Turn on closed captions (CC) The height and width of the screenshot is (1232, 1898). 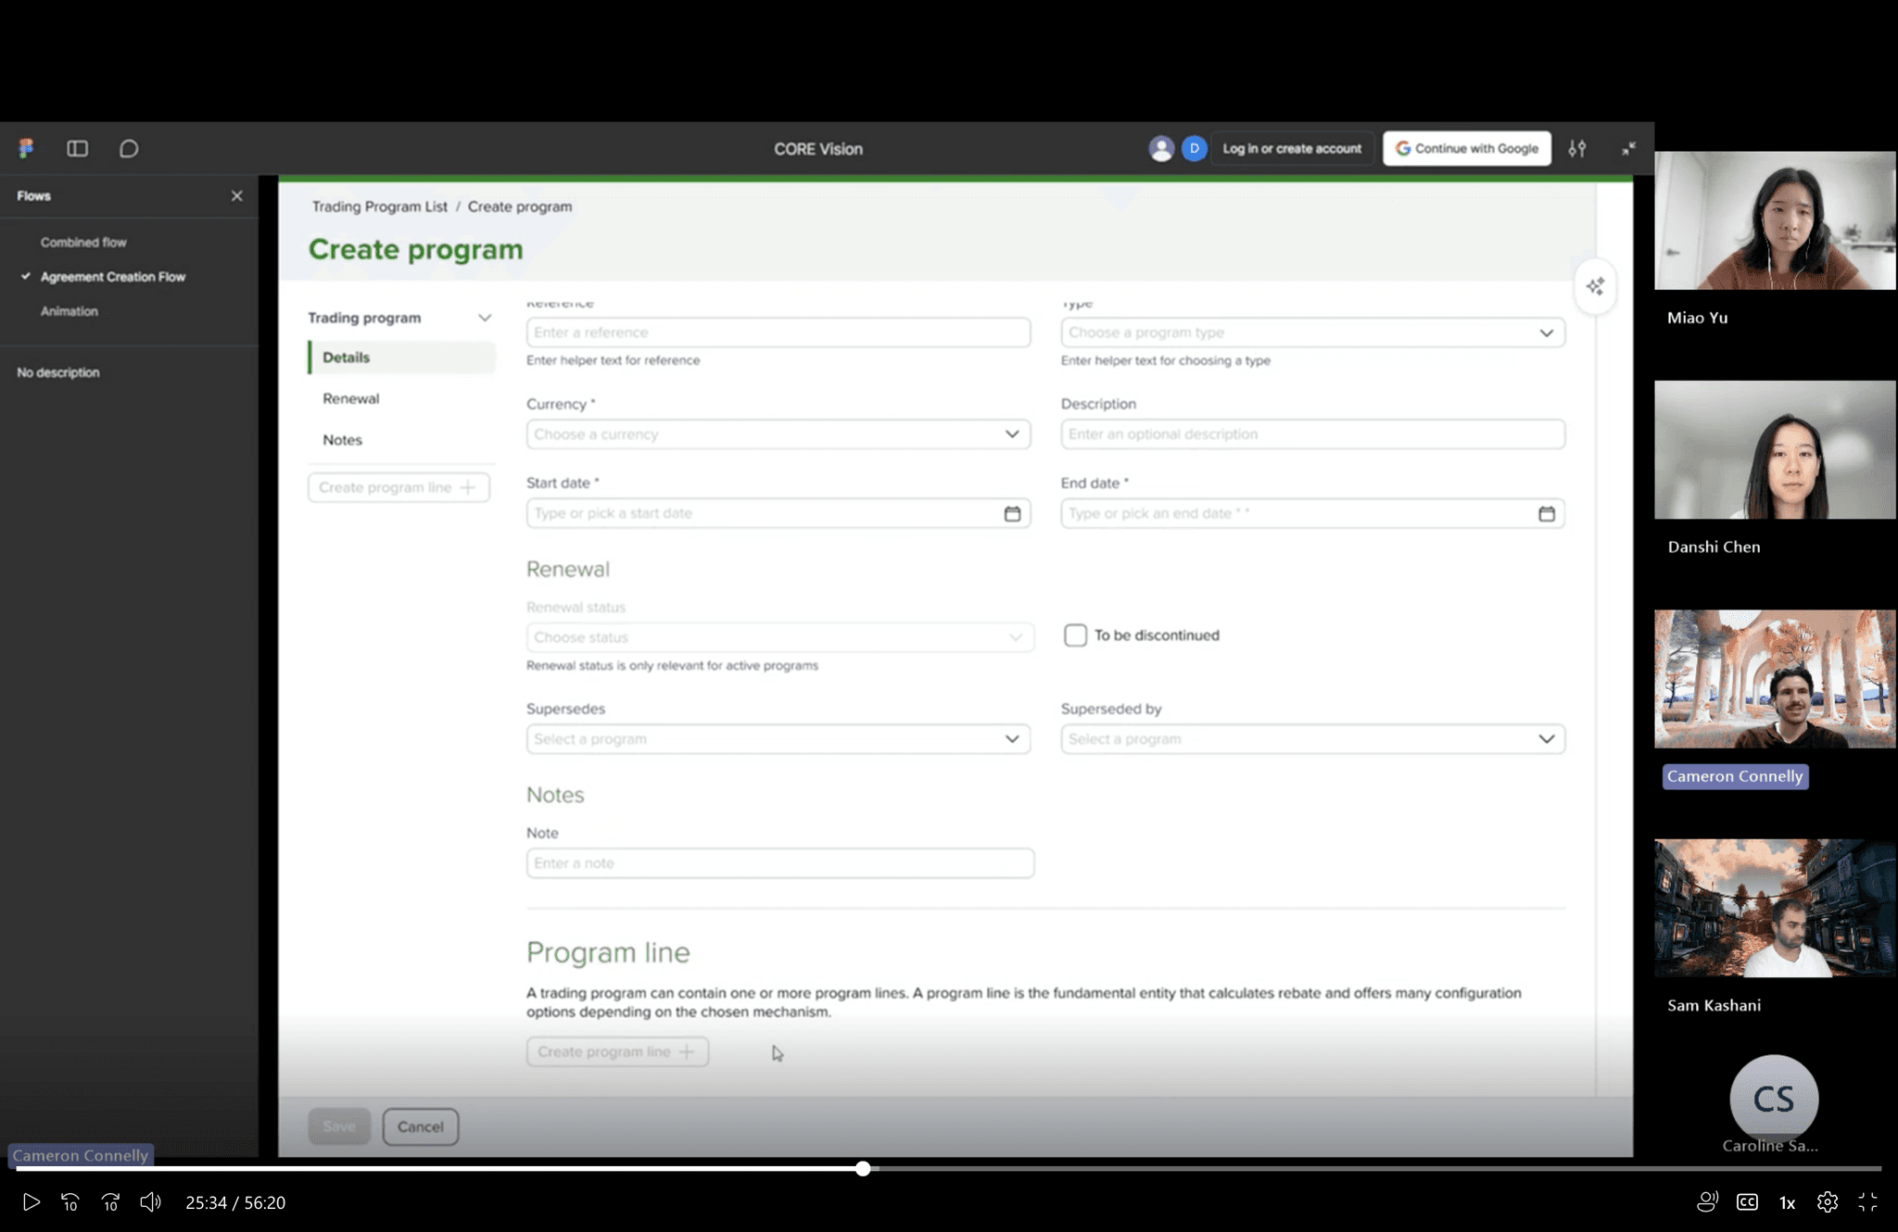[1747, 1202]
